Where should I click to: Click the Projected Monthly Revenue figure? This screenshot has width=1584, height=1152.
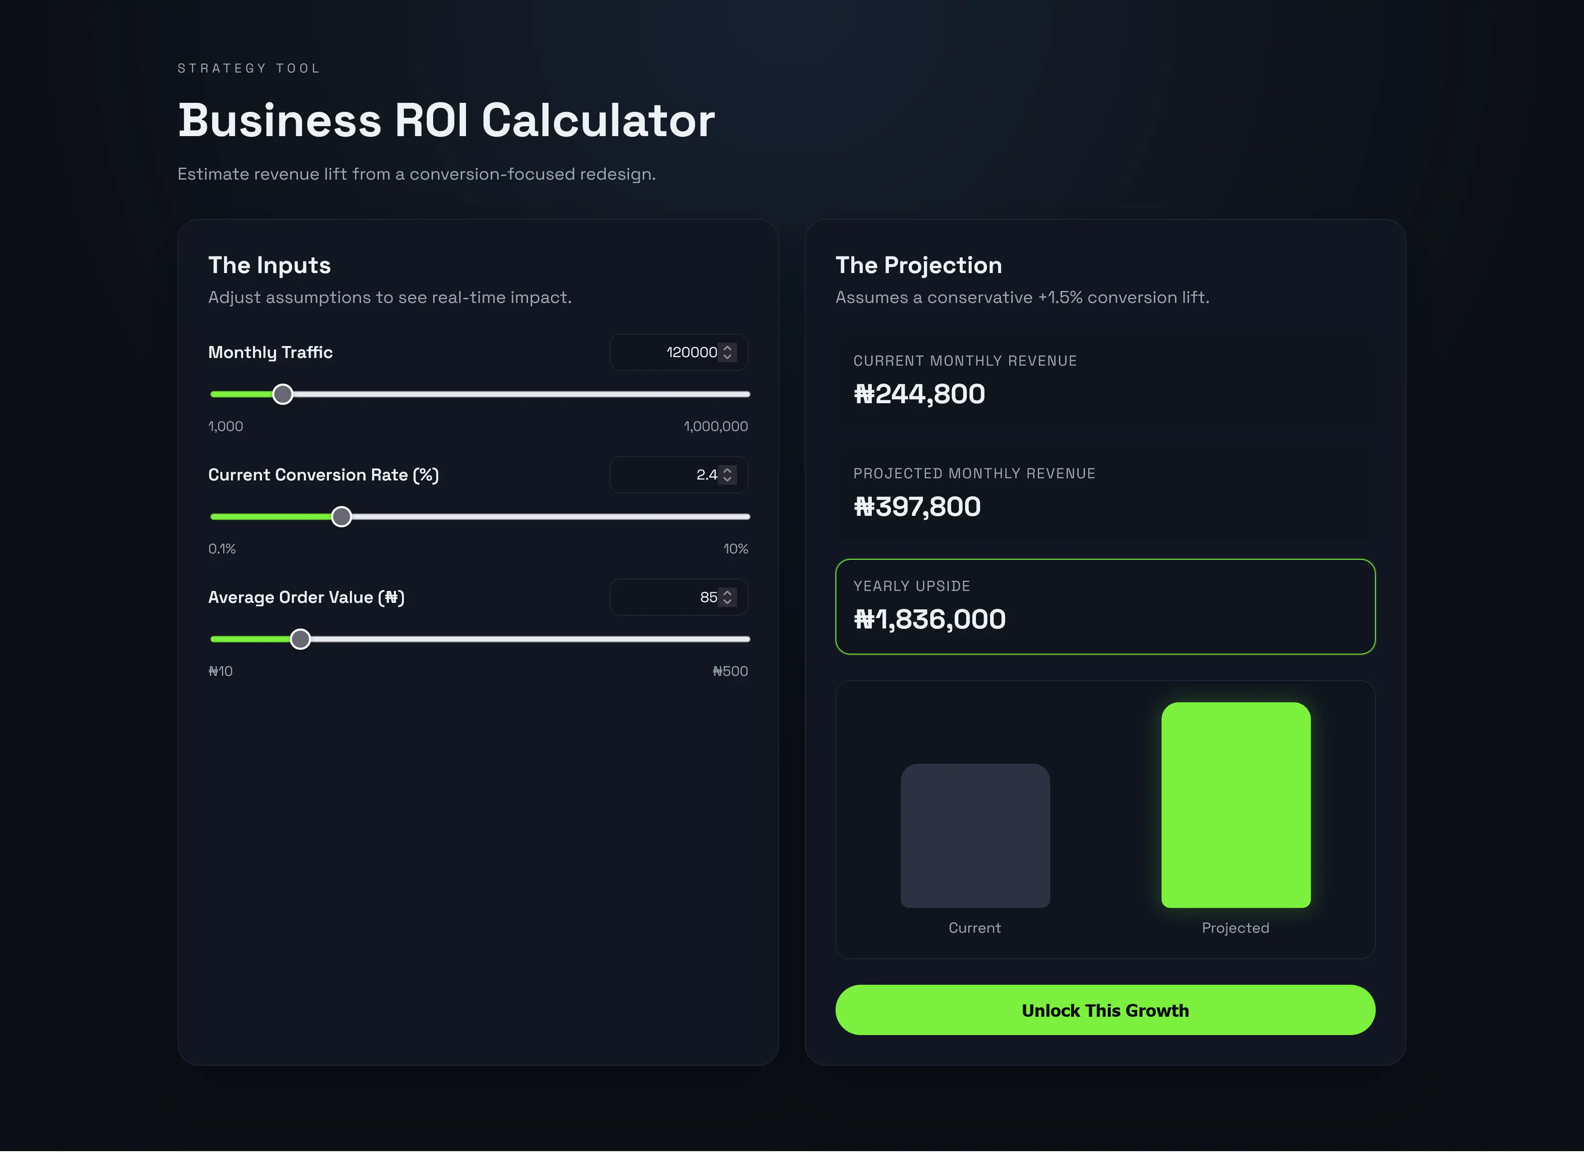click(916, 506)
